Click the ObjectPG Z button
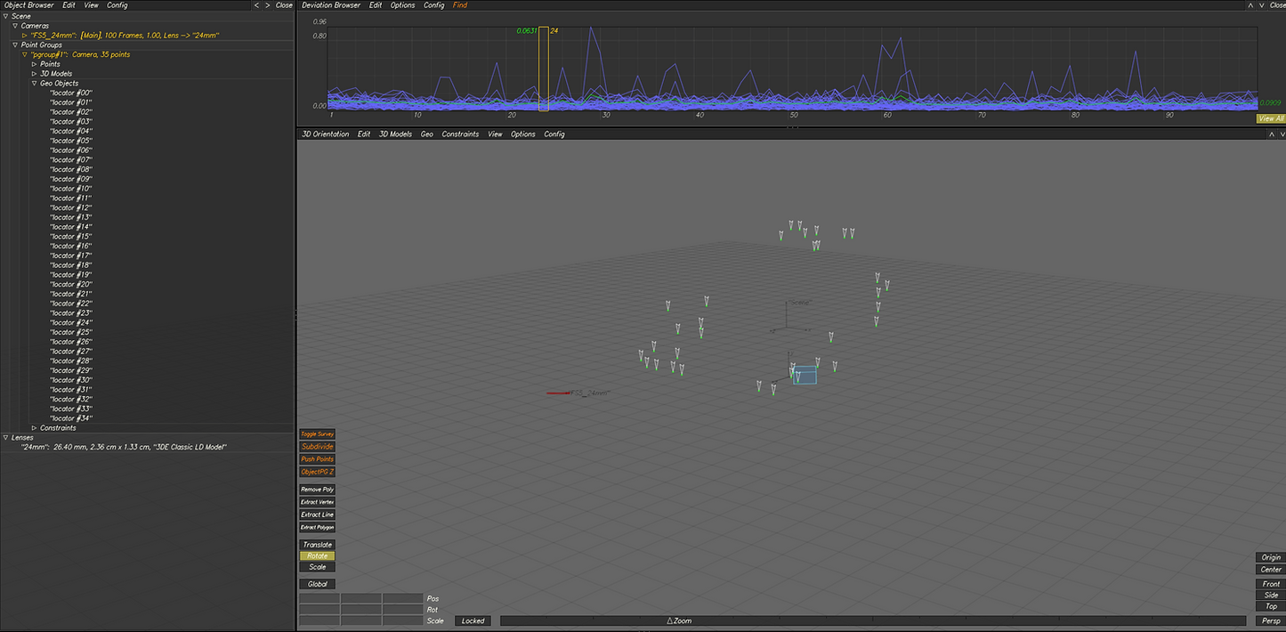The height and width of the screenshot is (632, 1286). pos(317,472)
